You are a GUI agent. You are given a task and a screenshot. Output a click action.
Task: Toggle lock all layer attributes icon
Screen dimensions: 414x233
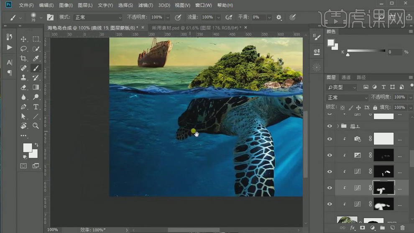(x=375, y=108)
